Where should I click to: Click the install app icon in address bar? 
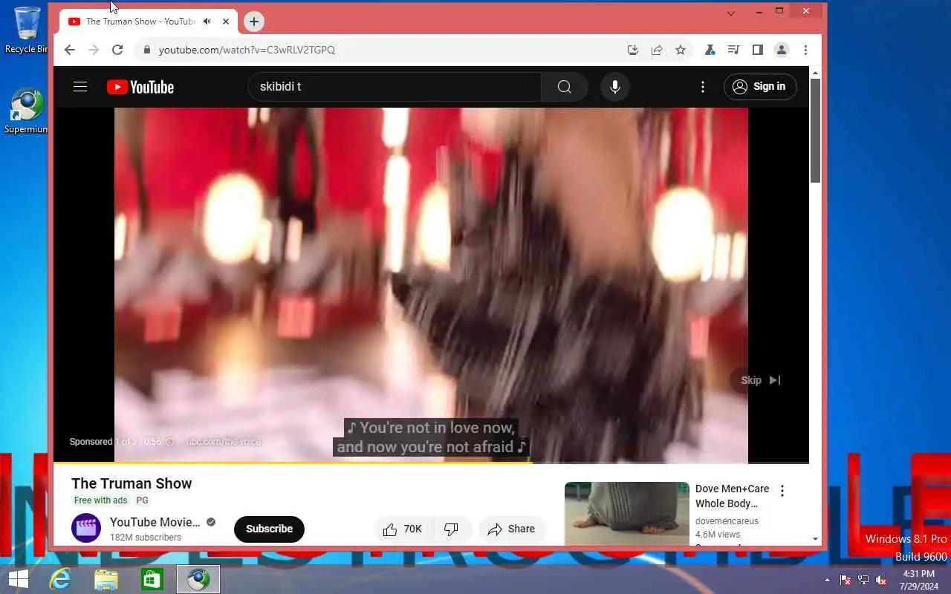pyautogui.click(x=633, y=50)
